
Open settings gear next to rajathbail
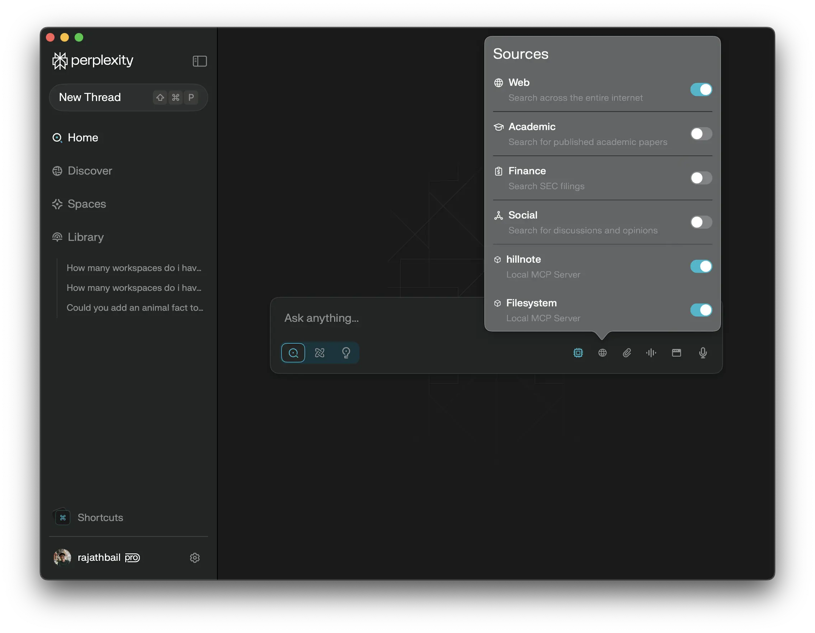(194, 558)
